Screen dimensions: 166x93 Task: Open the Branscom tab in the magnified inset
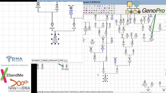click(x=53, y=60)
